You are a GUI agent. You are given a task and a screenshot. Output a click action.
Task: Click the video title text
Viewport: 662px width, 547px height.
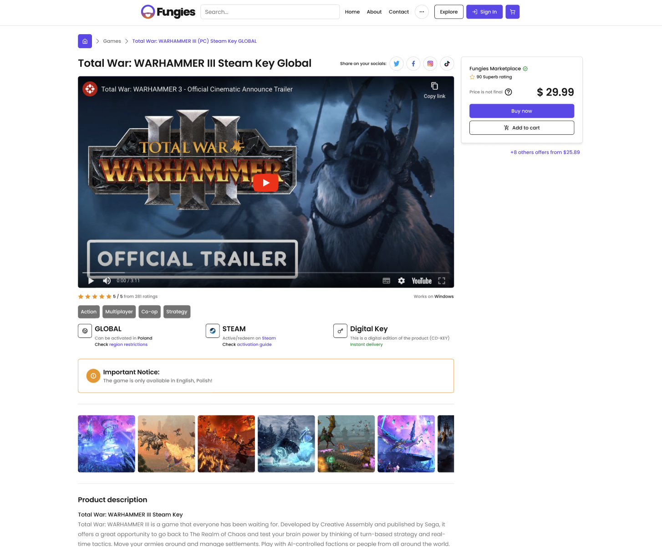197,89
